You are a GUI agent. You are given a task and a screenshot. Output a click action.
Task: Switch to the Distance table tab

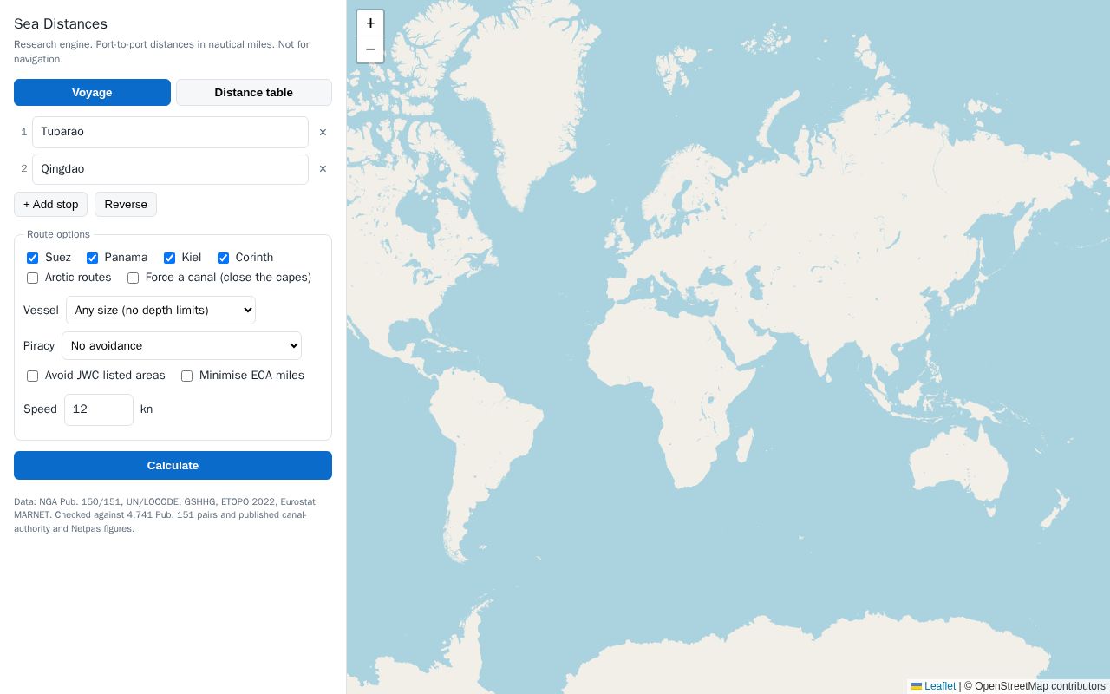coord(254,93)
